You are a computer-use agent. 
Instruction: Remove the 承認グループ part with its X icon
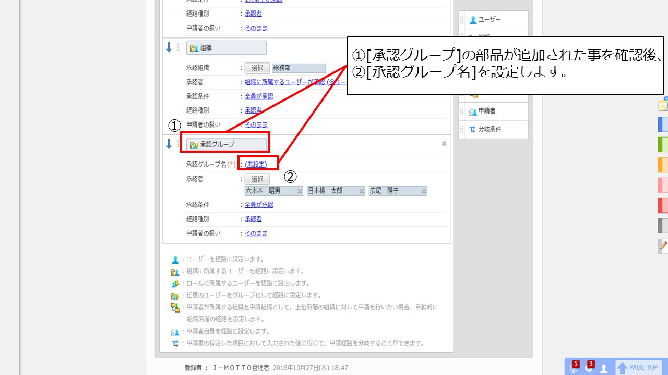(444, 144)
